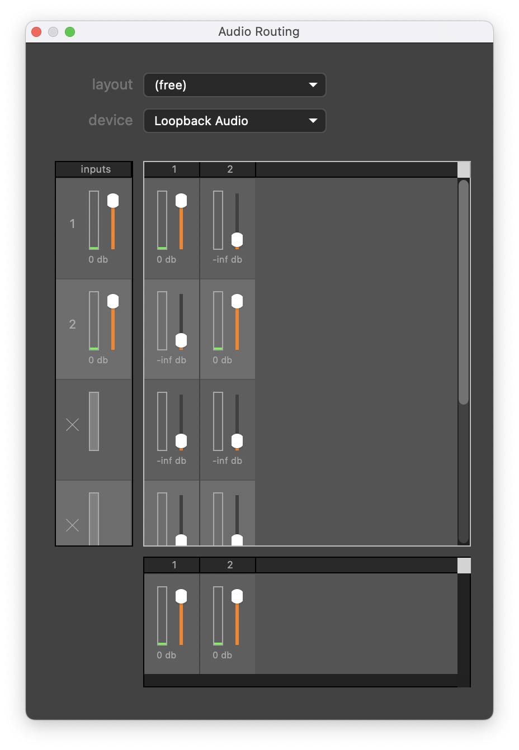Click input 2 to output 2 fader handle
The image size is (519, 750).
237,301
